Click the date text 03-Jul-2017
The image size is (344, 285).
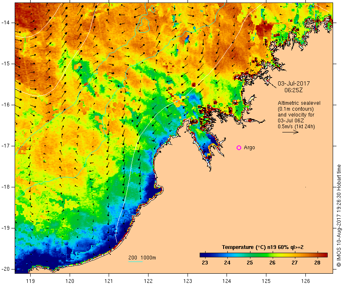pyautogui.click(x=294, y=83)
